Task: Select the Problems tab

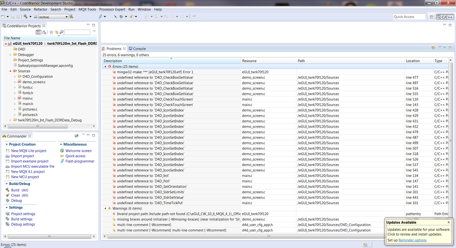Action: tap(114, 48)
